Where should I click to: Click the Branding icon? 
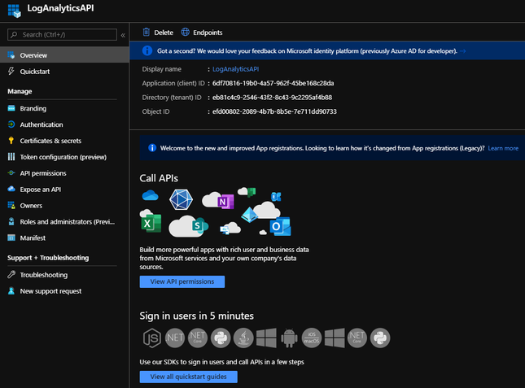point(11,108)
